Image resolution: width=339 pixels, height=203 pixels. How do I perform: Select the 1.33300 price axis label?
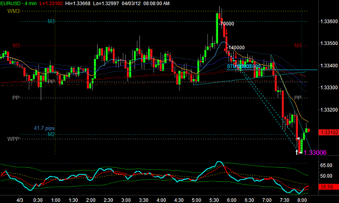click(x=329, y=88)
